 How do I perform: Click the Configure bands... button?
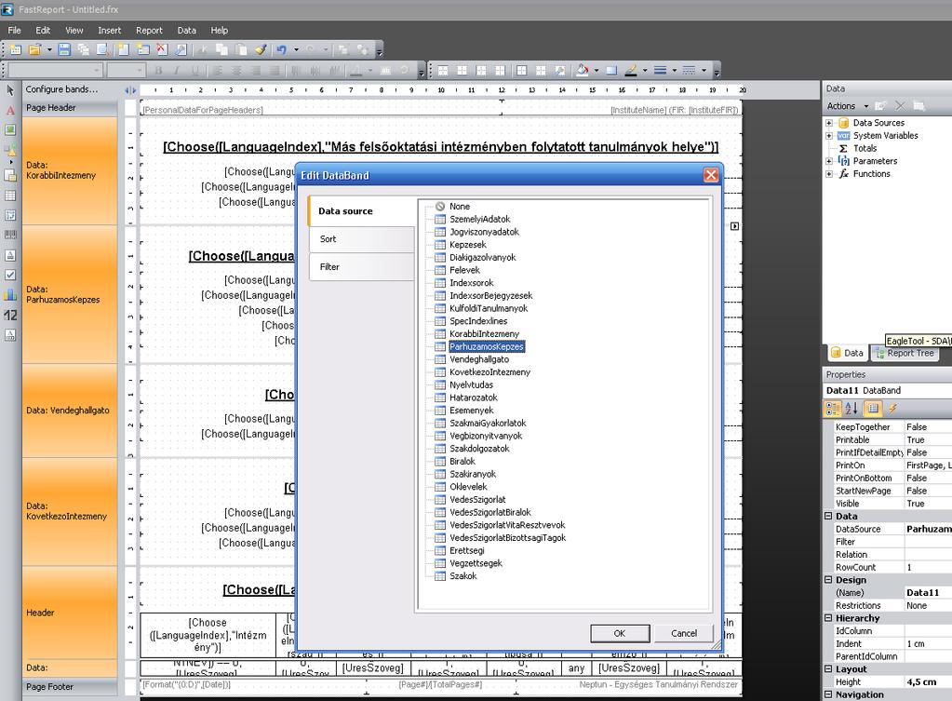(61, 89)
